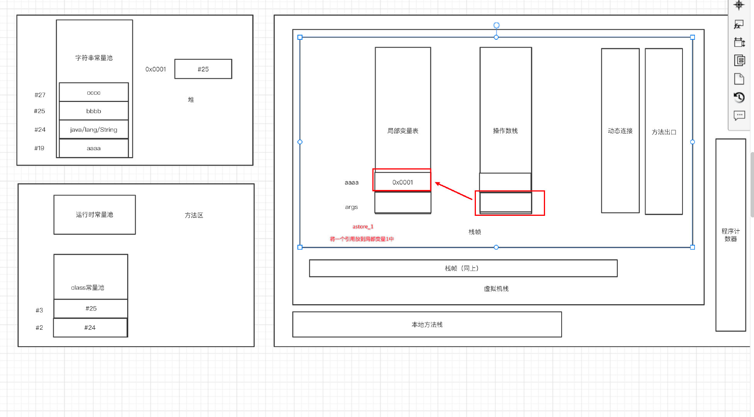Select the cccc cell
754x417 pixels.
(94, 92)
